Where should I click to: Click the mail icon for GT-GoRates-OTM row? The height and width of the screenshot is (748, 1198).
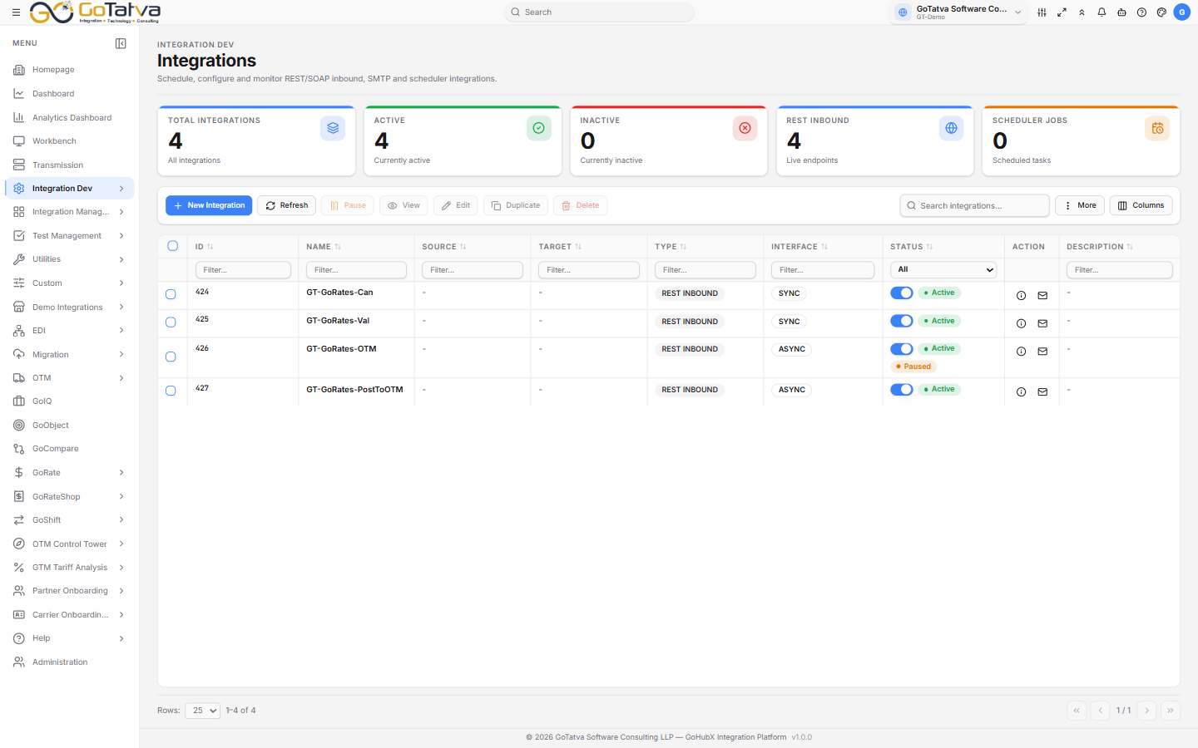(1042, 352)
